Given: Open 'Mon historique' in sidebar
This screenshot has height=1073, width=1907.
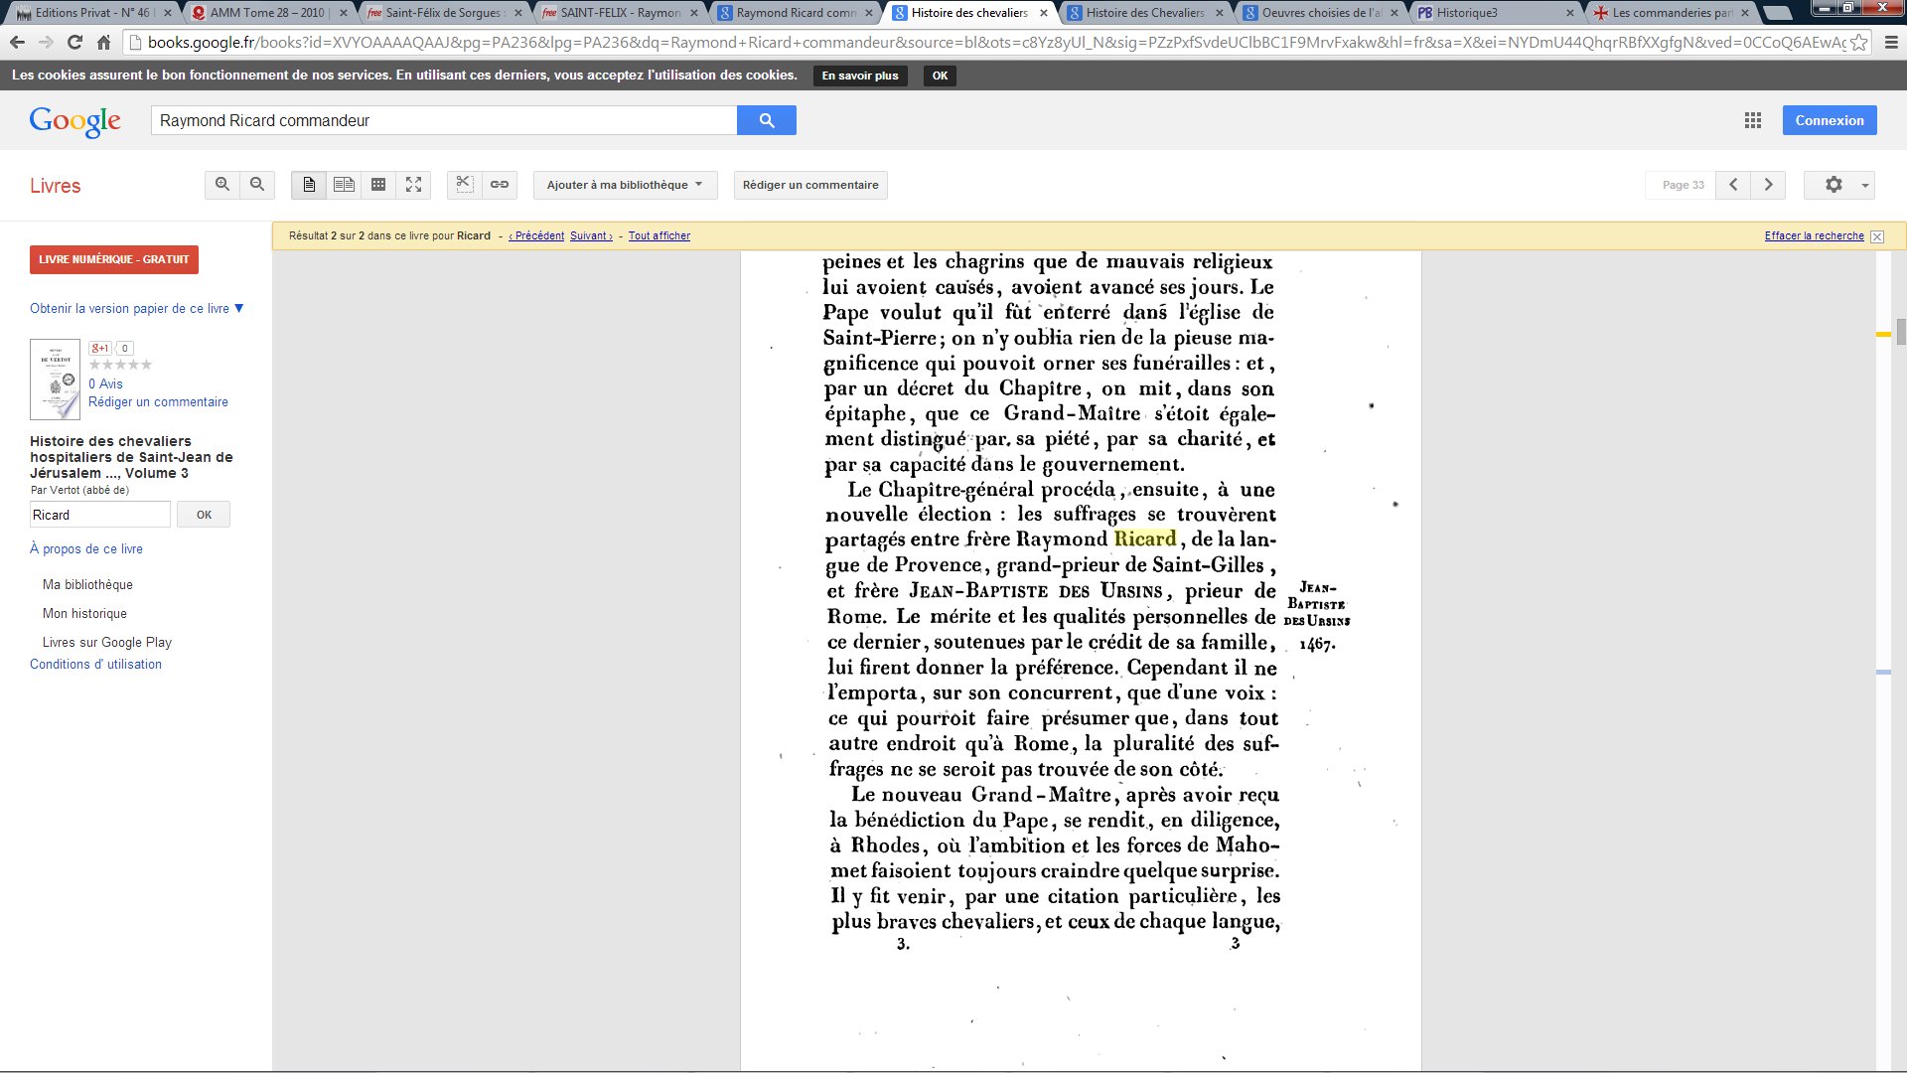Looking at the screenshot, I should coord(84,614).
